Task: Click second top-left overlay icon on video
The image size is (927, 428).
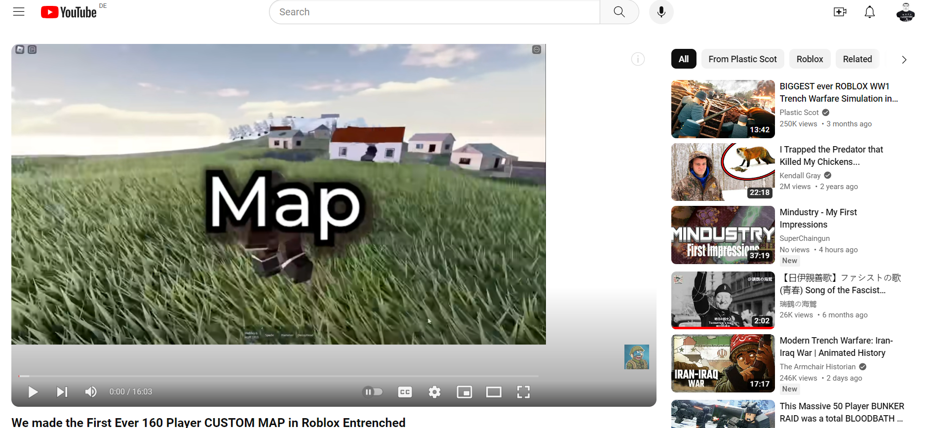Action: click(32, 49)
